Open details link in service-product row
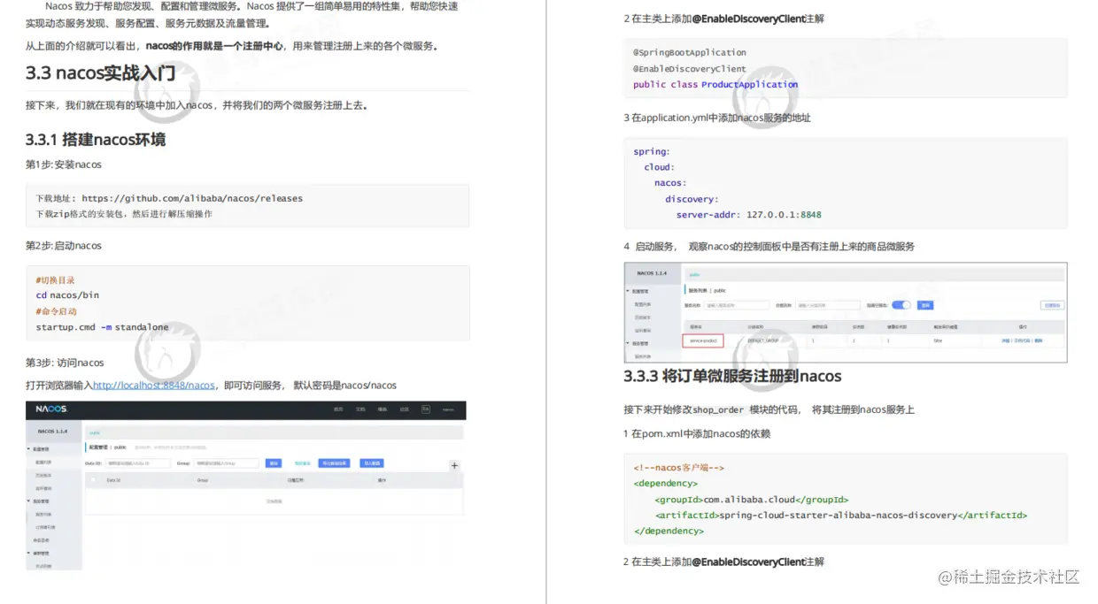 click(1006, 340)
